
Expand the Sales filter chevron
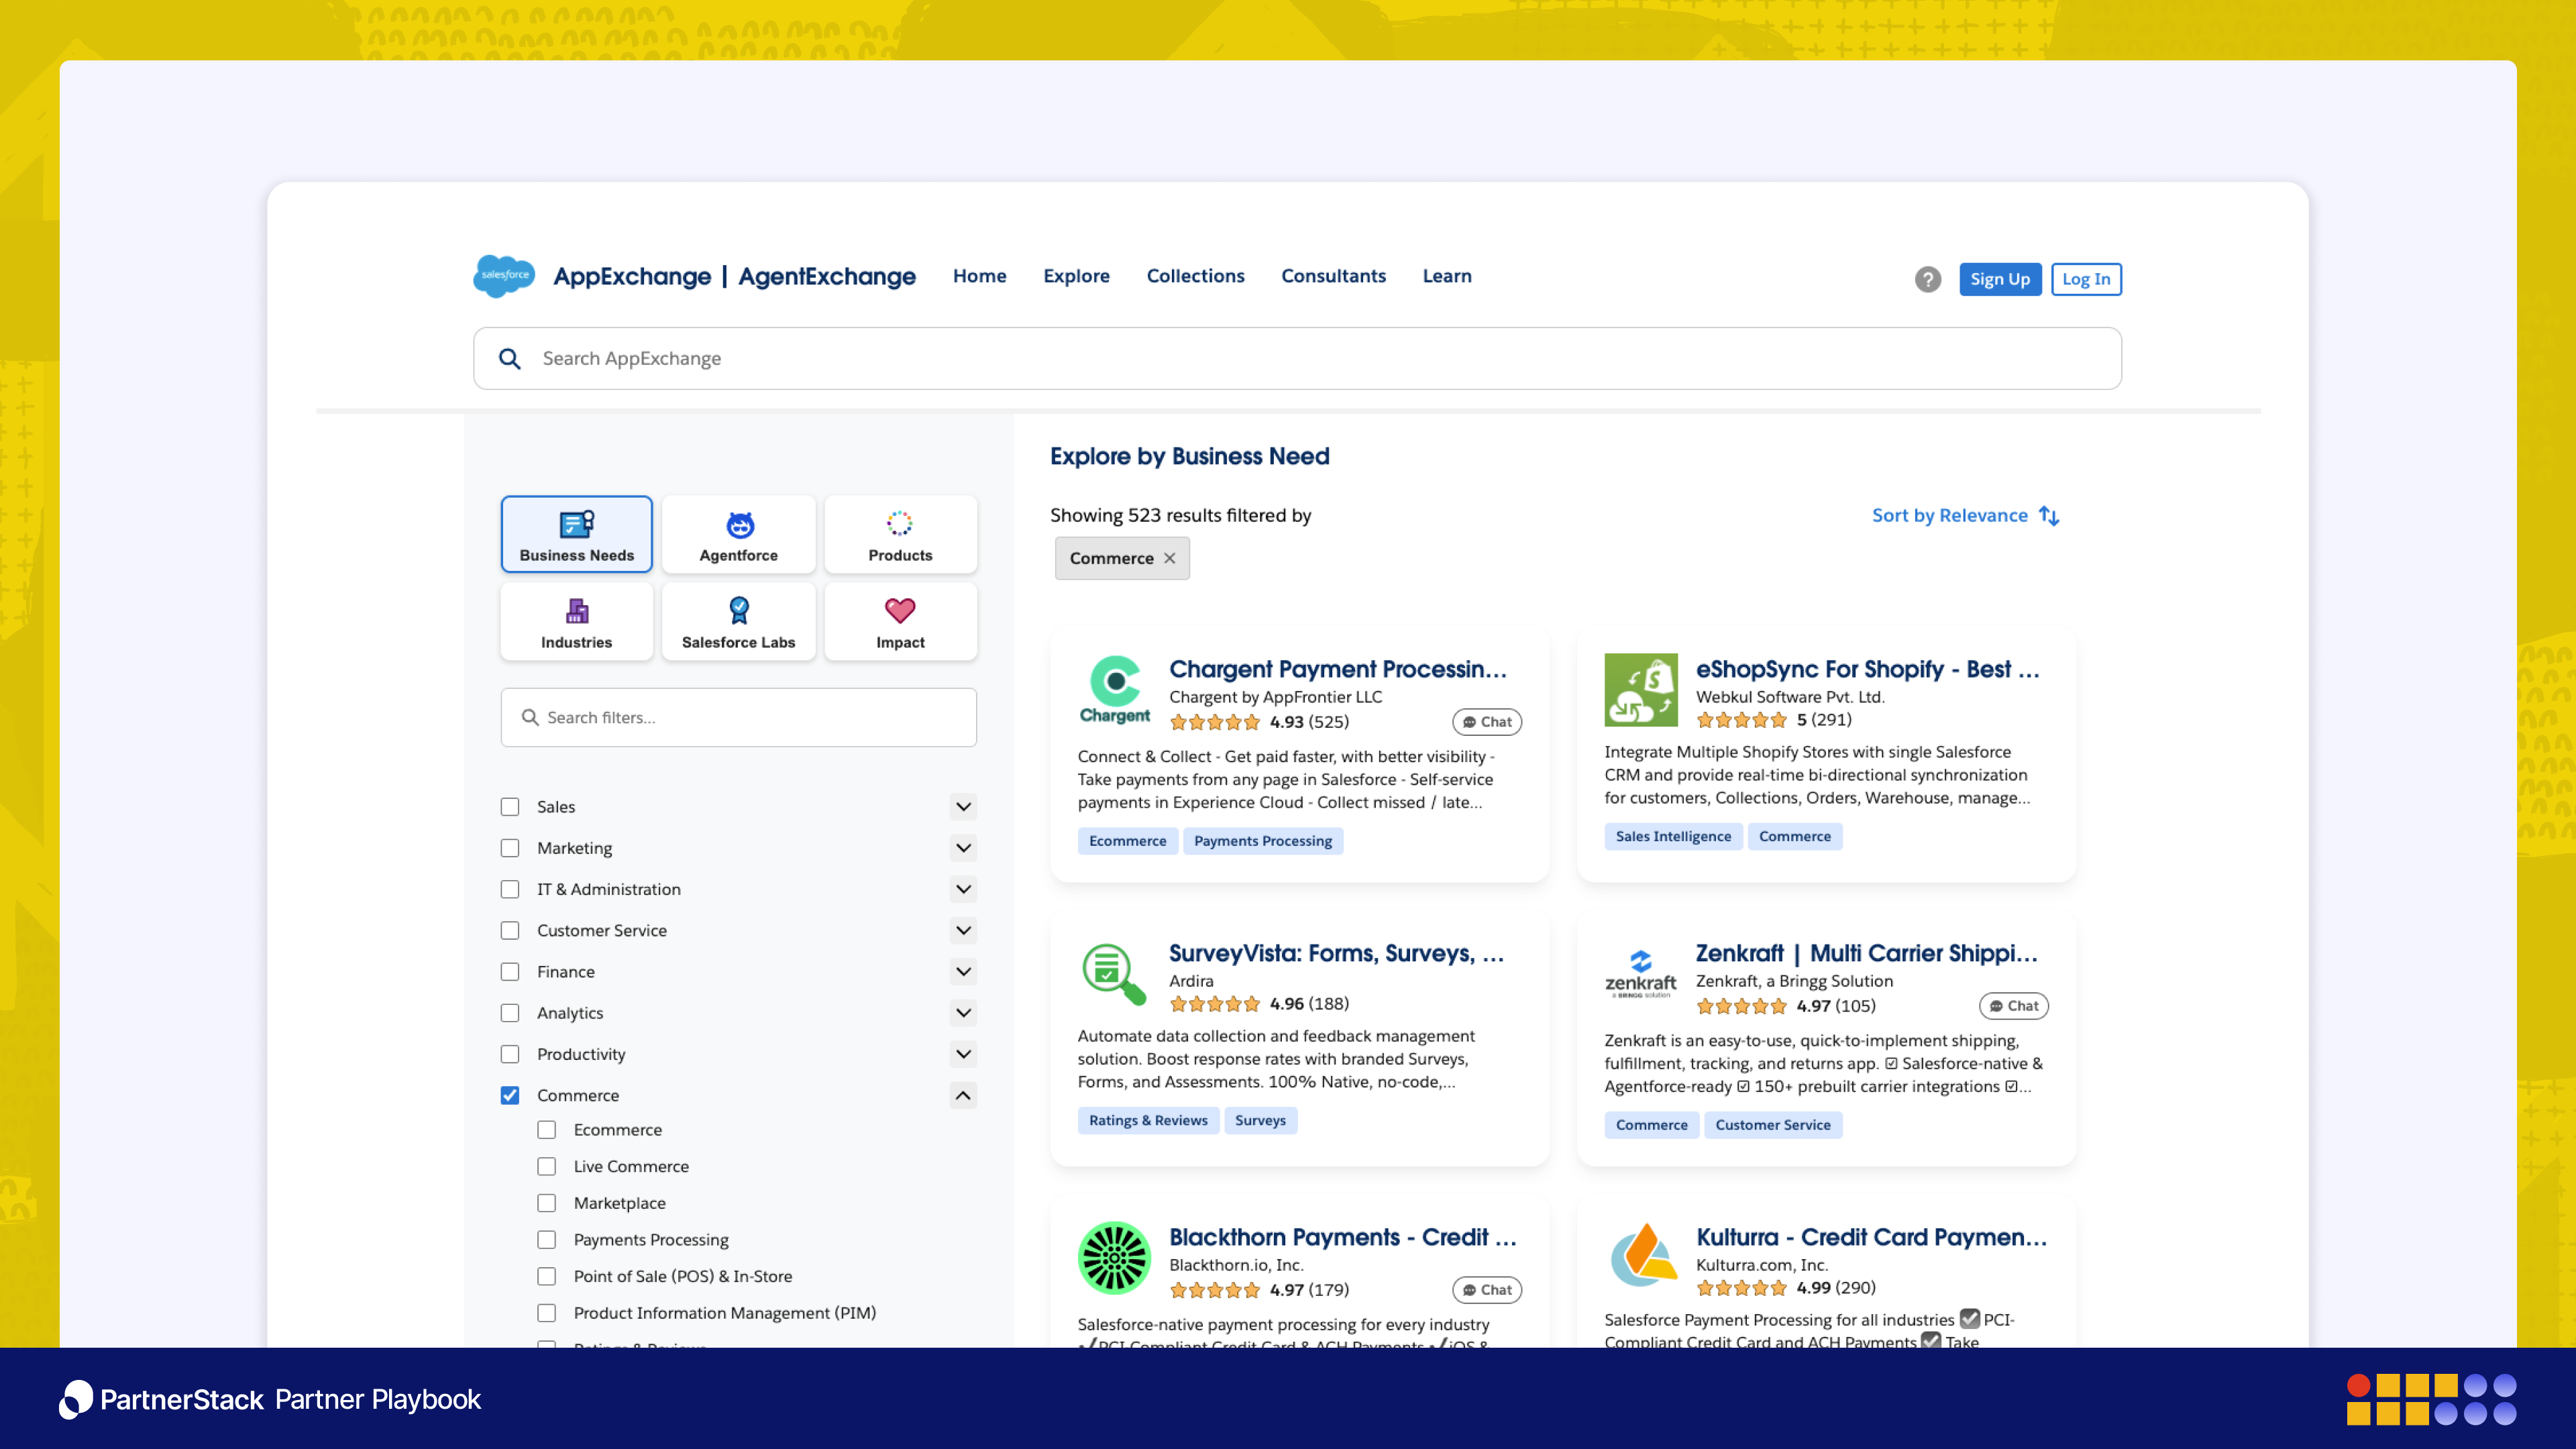[963, 807]
